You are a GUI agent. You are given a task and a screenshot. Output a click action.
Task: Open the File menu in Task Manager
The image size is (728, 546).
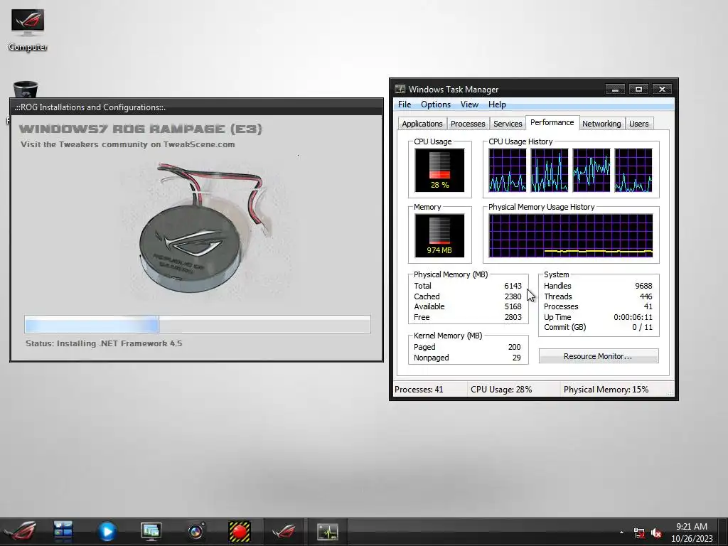click(405, 105)
